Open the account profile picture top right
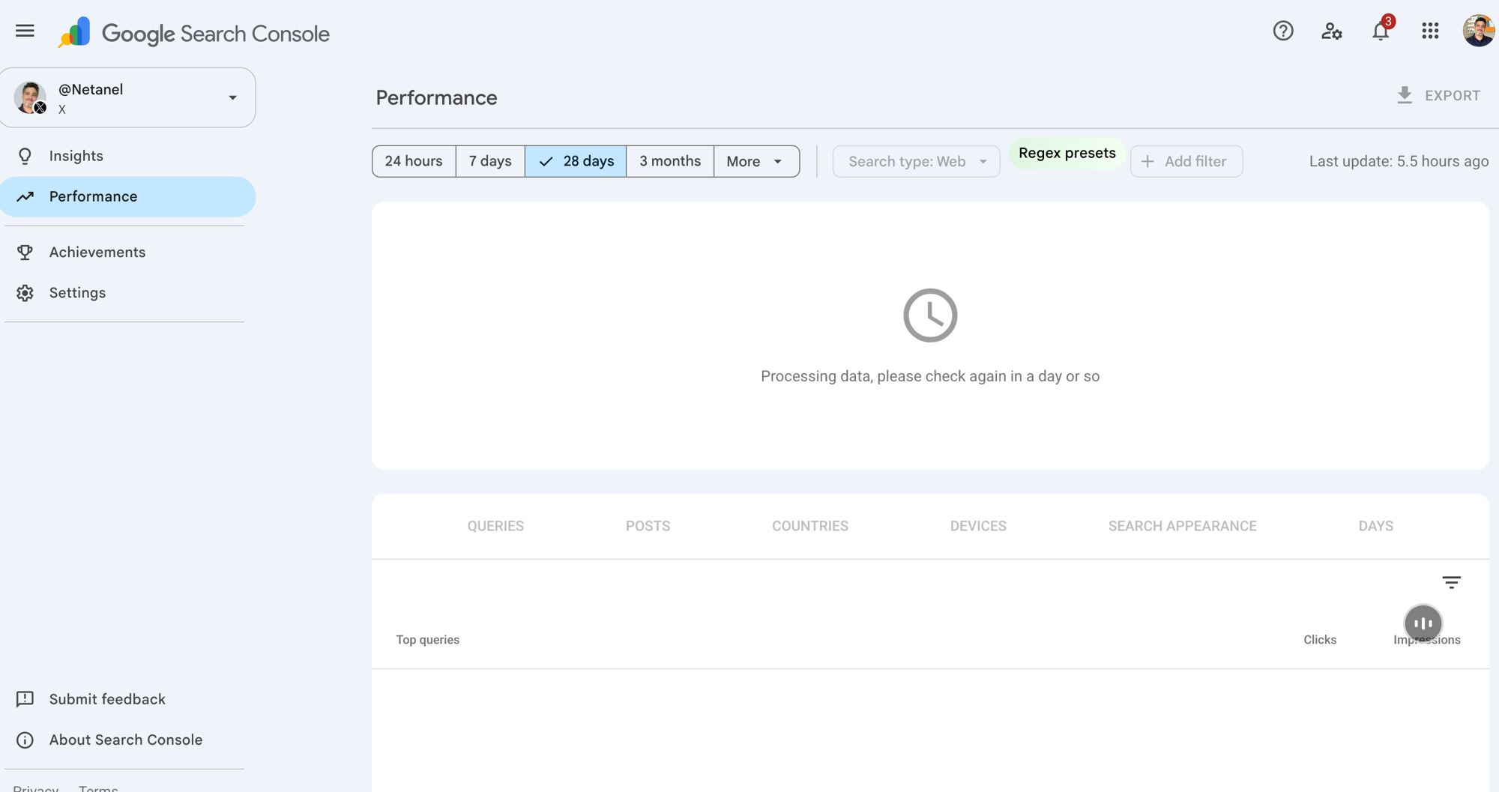The height and width of the screenshot is (792, 1499). pyautogui.click(x=1479, y=31)
